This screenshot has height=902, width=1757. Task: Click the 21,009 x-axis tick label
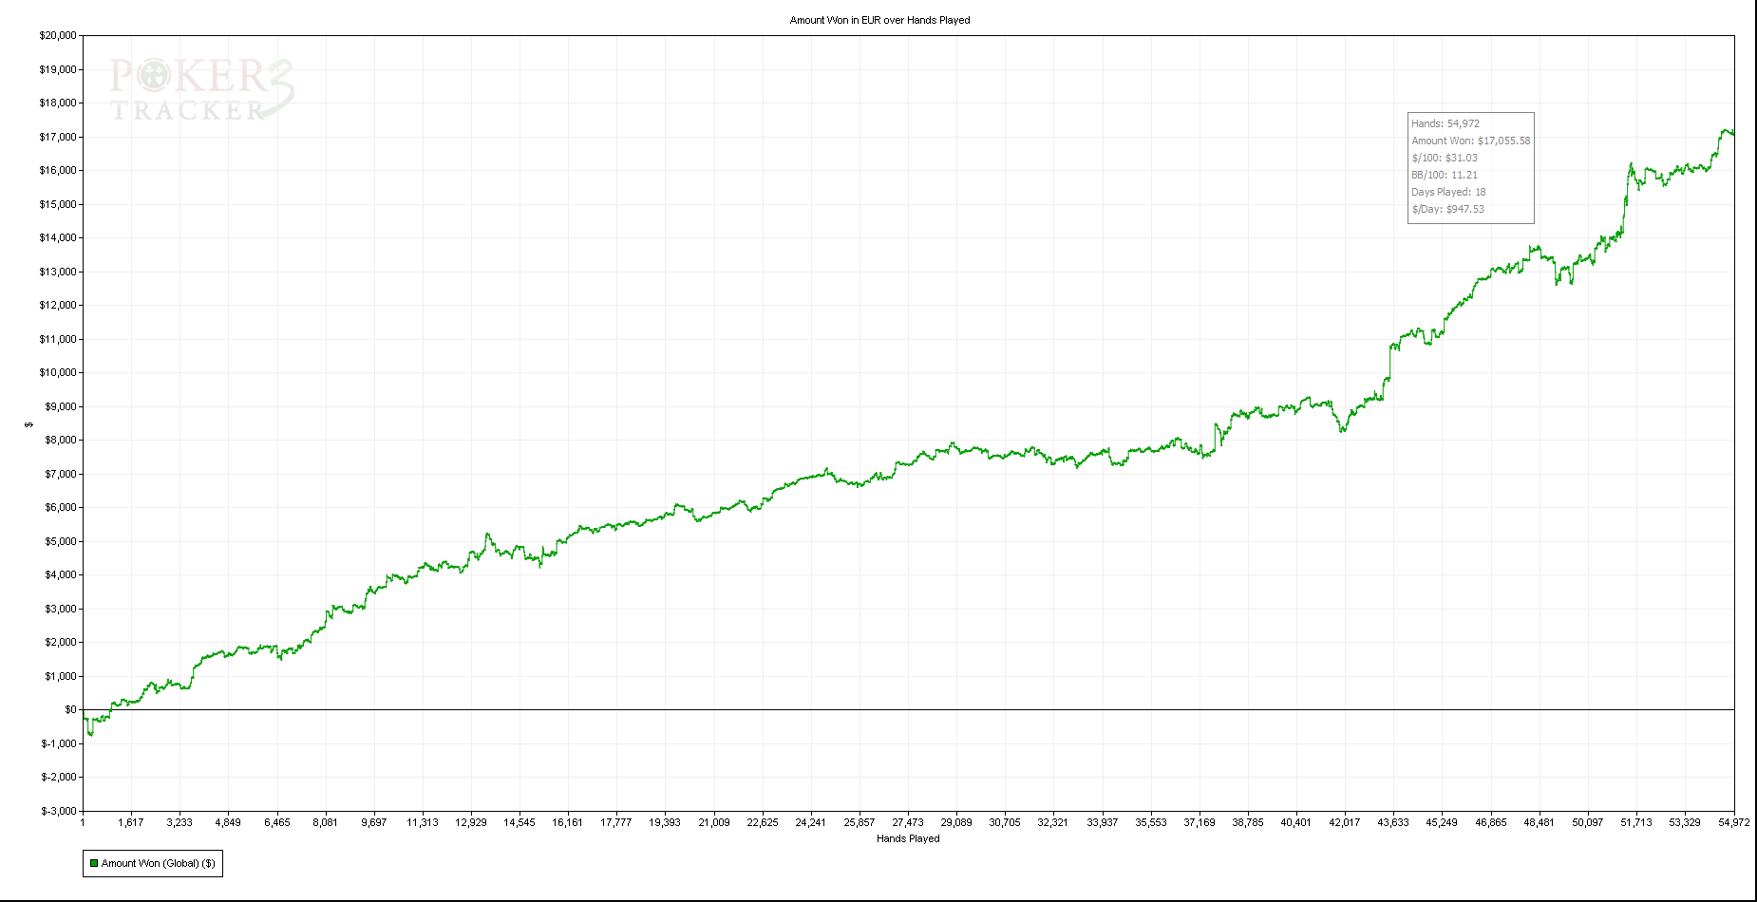[x=714, y=822]
